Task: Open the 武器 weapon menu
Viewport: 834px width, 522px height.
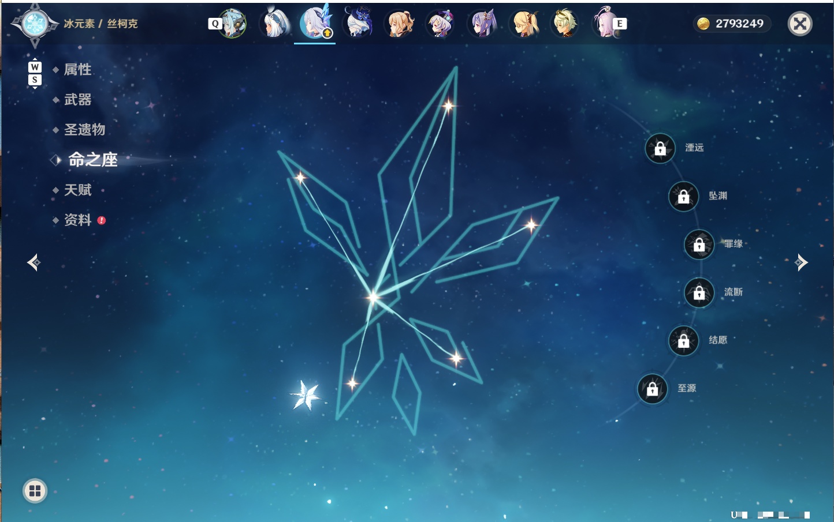Action: (77, 100)
